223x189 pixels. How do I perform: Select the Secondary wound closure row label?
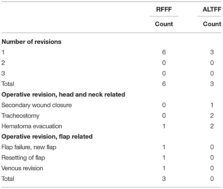(37, 105)
